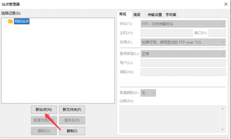Click the 删除(D) button
Screen dimensions: 231x139
44,131
